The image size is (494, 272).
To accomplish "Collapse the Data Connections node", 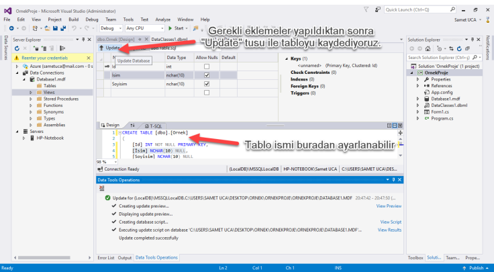I will 17,73.
